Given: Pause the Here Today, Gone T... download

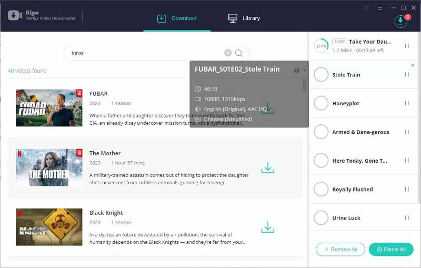Looking at the screenshot, I should [407, 161].
